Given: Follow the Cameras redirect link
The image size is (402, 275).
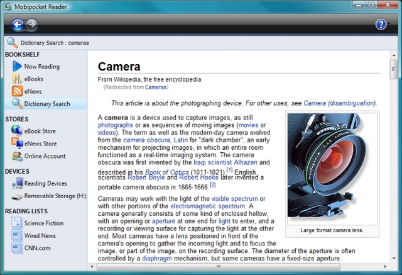Looking at the screenshot, I should (x=156, y=87).
